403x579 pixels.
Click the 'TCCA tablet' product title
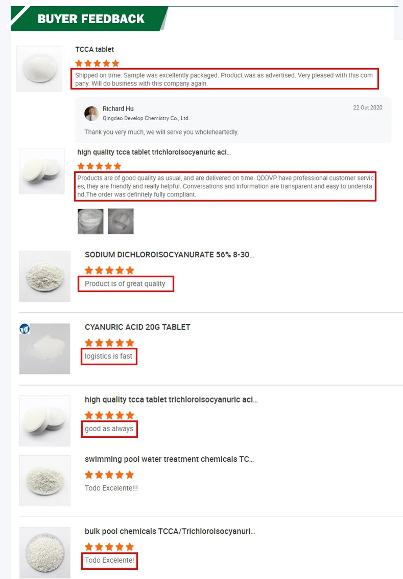click(x=94, y=50)
